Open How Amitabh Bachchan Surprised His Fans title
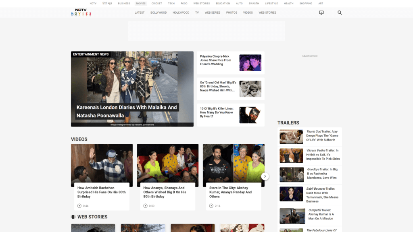 [x=101, y=192]
